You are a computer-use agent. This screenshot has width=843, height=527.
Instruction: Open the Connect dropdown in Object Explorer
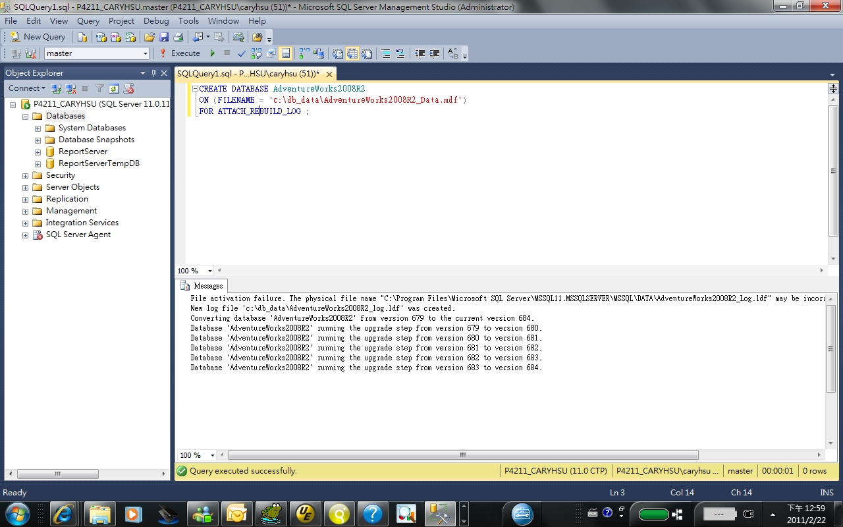click(x=27, y=88)
